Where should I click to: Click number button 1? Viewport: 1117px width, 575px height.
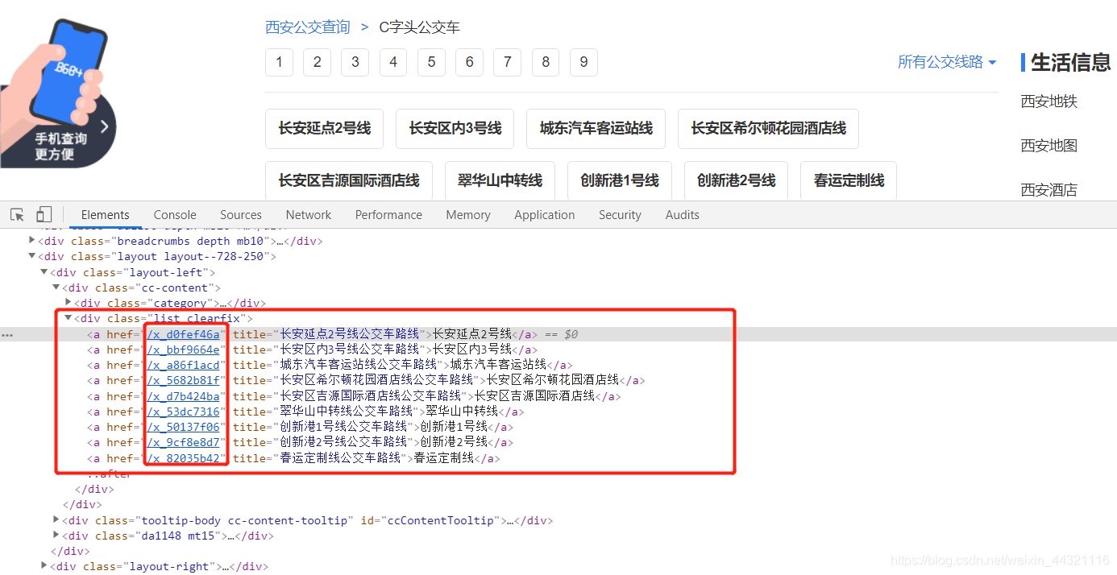click(x=279, y=62)
